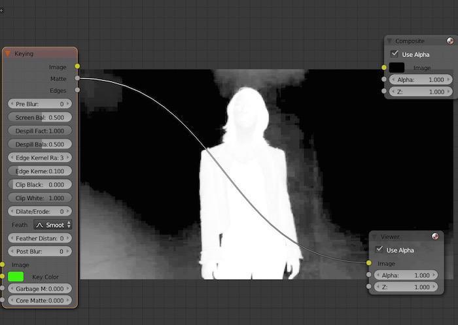This screenshot has height=325, width=458.
Task: Click the black Image color swatch in Composite
Action: coord(396,68)
